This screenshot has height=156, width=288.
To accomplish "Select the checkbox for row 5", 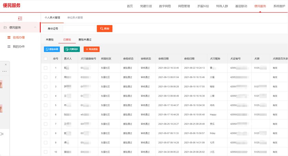I will 46,105.
